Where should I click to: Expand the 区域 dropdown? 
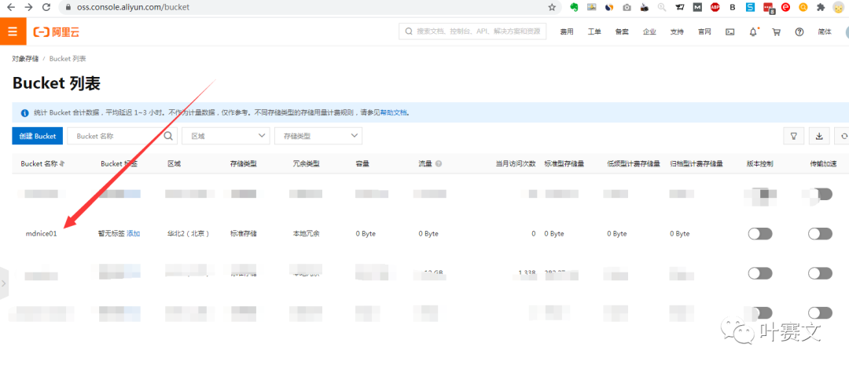point(226,136)
